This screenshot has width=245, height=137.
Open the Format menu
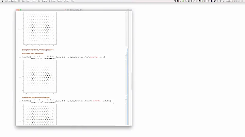(x=34, y=1)
